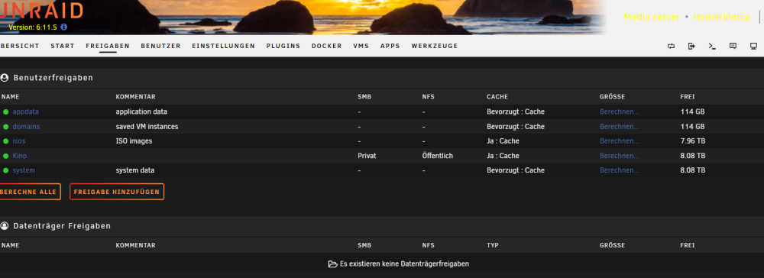This screenshot has width=764, height=278.
Task: Open the APPS tab
Action: point(390,47)
